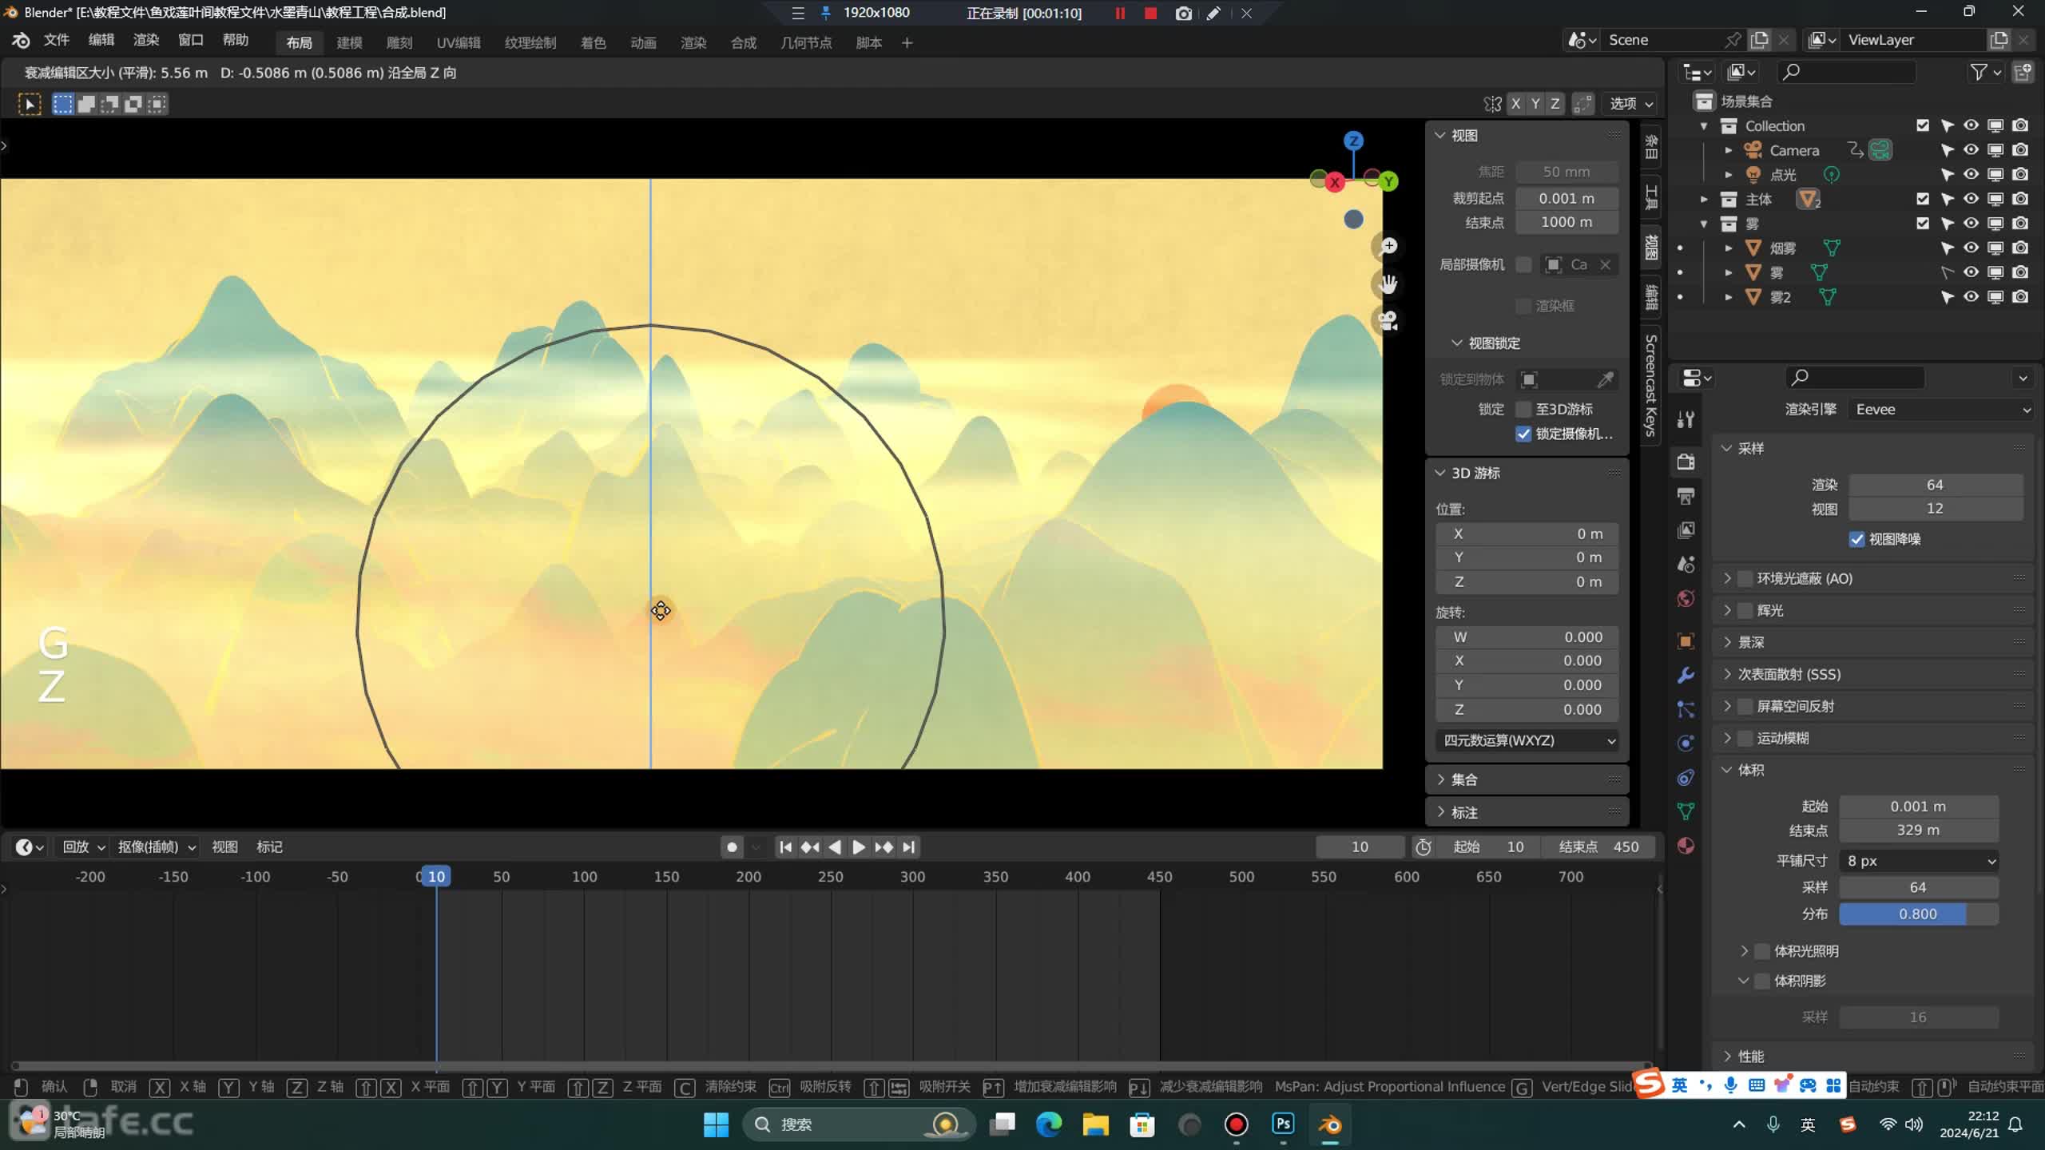
Task: Enable 辉光 bloom checkbox
Action: click(1745, 610)
